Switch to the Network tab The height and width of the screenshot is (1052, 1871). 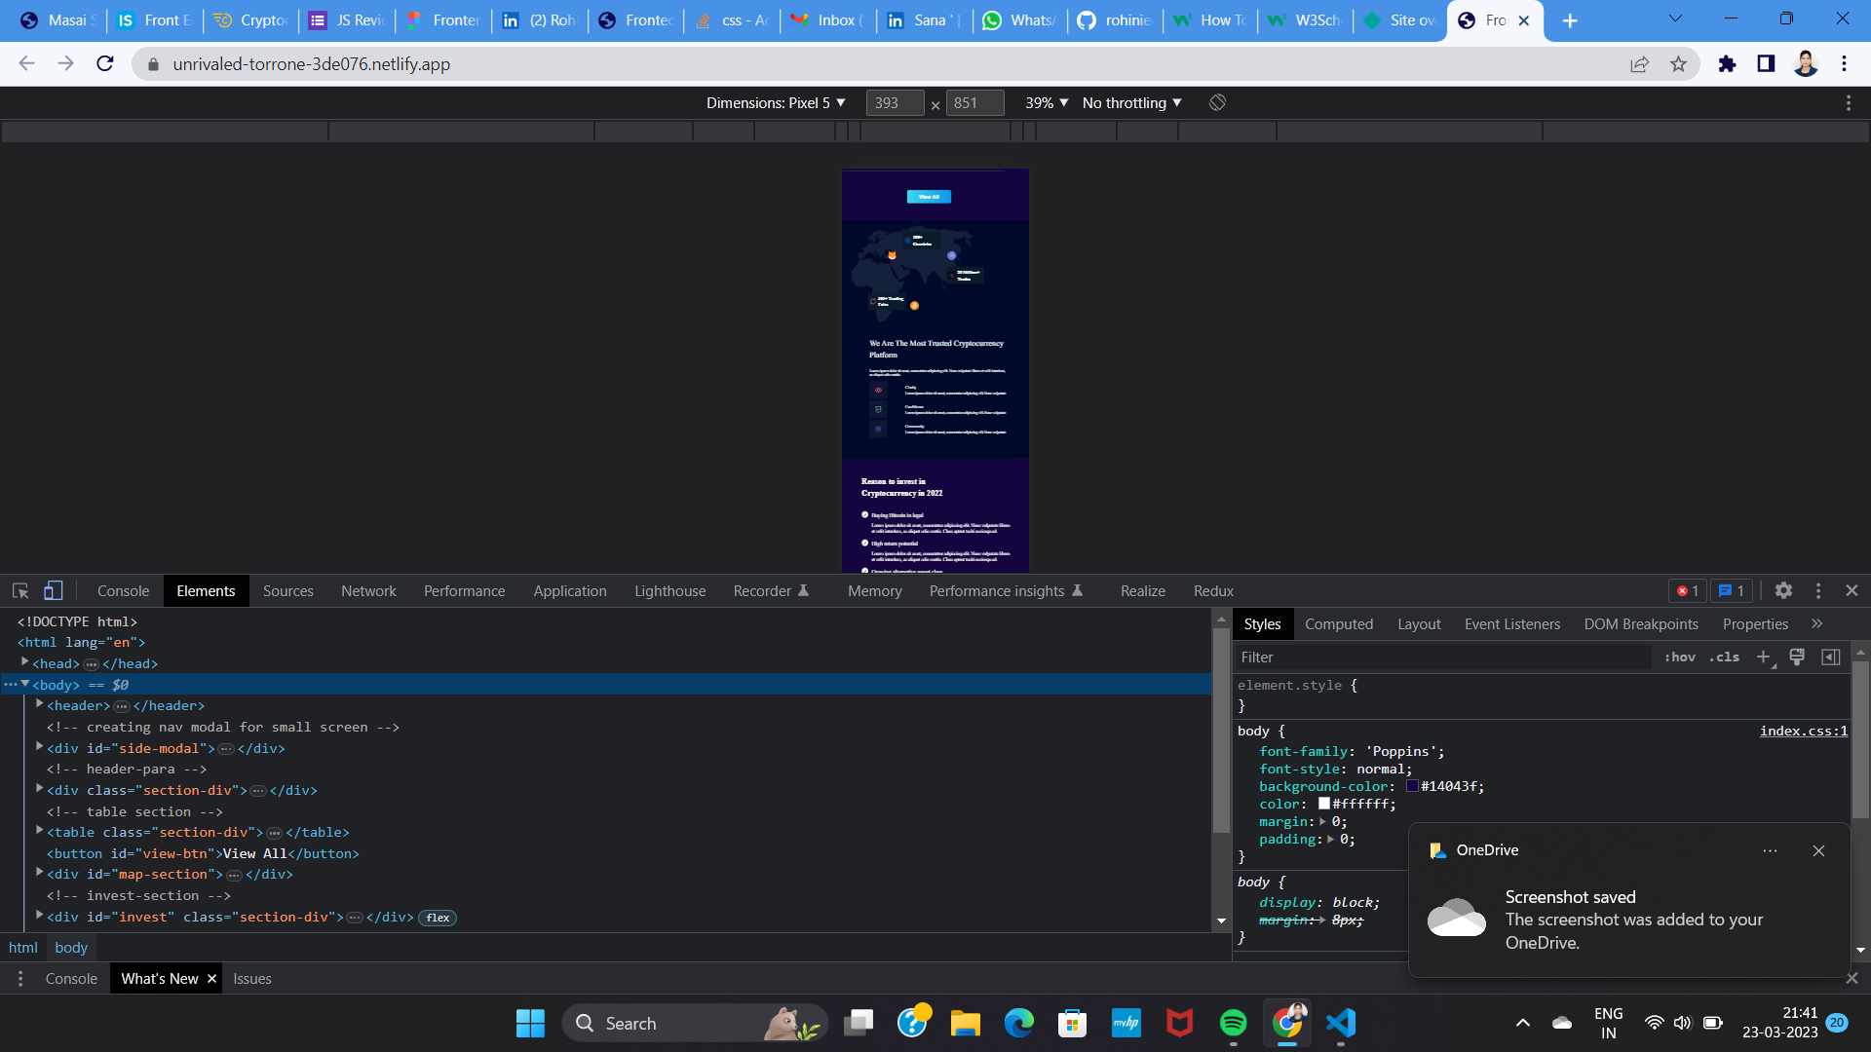tap(368, 591)
